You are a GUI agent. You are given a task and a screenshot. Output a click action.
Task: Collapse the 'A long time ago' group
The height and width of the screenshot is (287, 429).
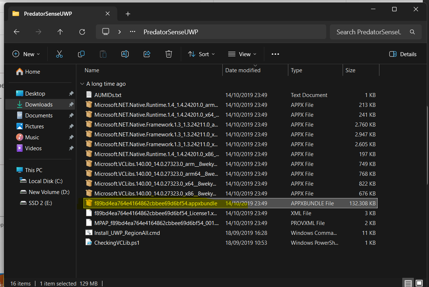[82, 84]
